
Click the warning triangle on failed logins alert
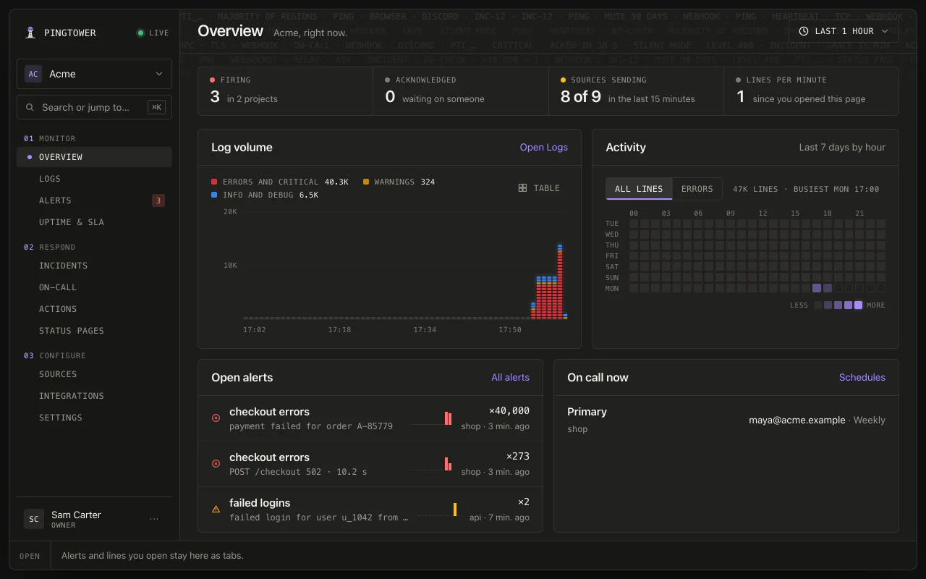click(216, 510)
